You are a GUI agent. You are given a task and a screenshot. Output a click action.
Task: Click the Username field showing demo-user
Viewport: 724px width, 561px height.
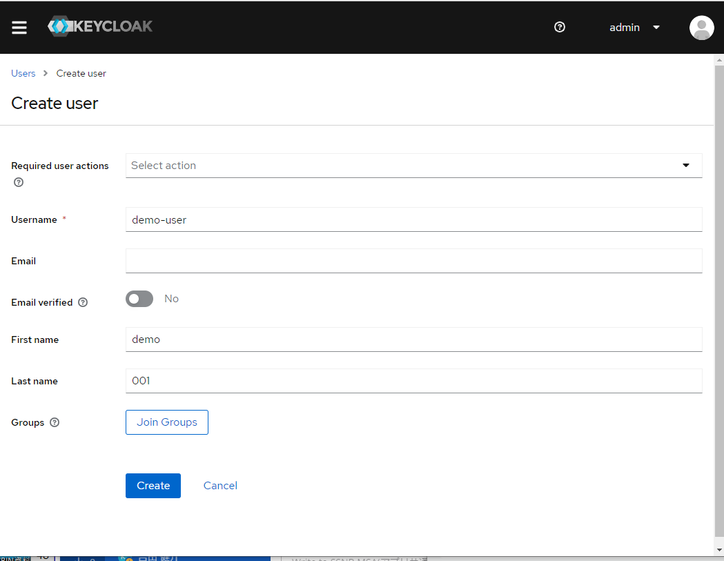pyautogui.click(x=414, y=219)
